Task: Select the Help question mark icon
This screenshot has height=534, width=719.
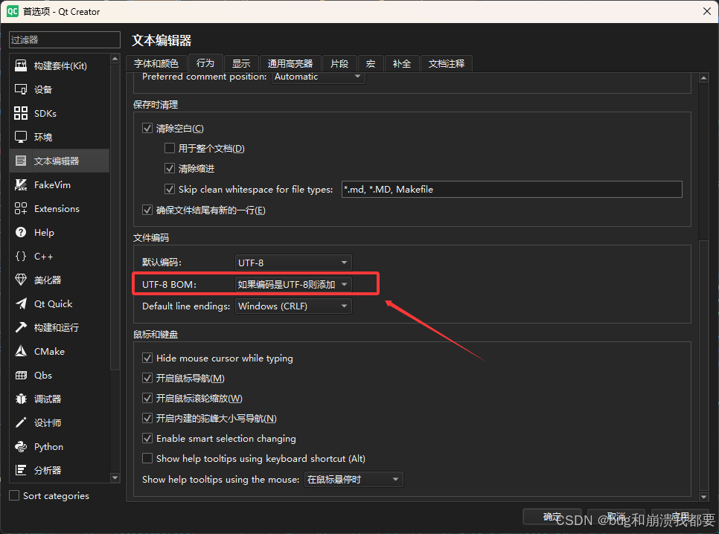Action: (21, 232)
